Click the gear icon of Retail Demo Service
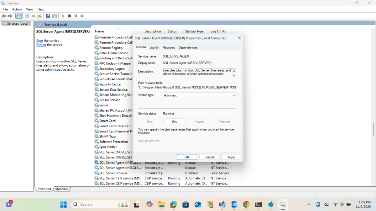 (x=97, y=53)
